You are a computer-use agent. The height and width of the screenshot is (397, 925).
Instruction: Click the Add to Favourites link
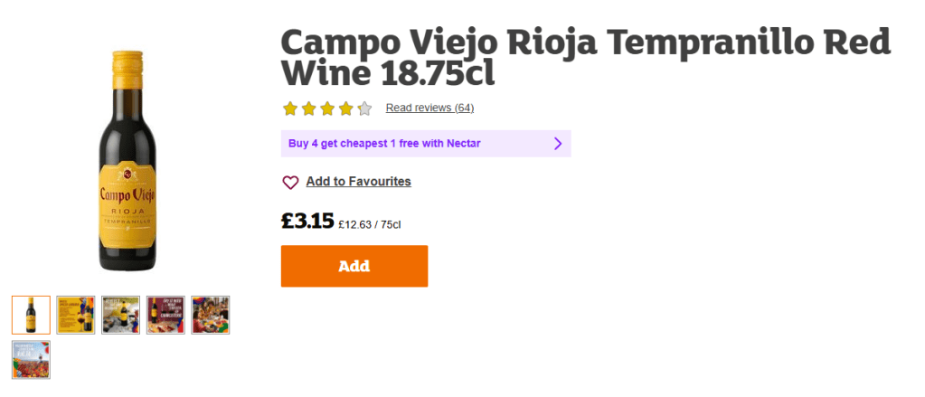tap(358, 182)
